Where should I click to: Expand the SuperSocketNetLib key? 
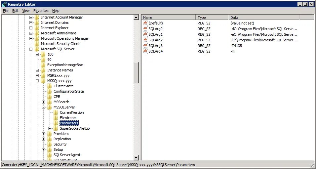pos(50,128)
